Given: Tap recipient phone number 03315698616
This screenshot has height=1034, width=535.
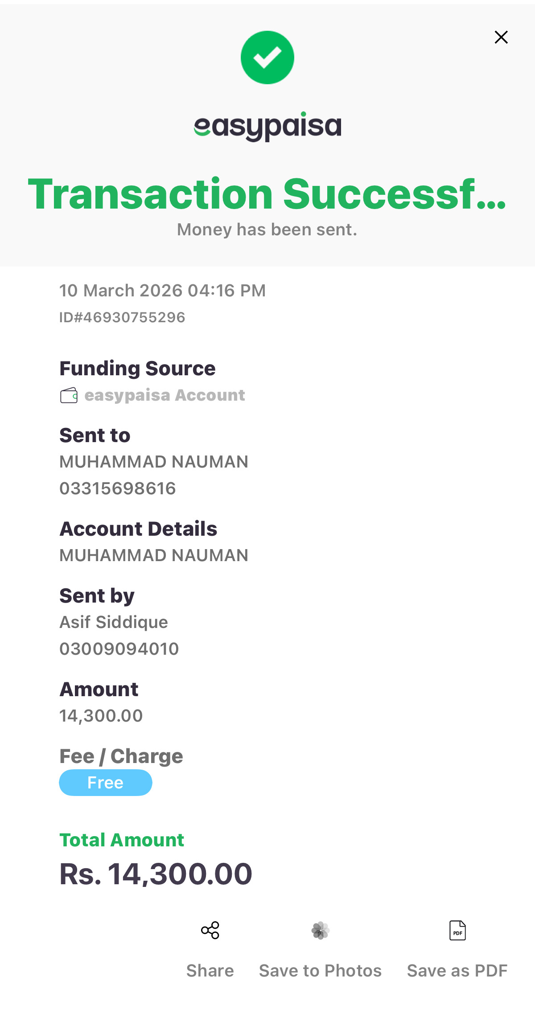Looking at the screenshot, I should coord(118,488).
